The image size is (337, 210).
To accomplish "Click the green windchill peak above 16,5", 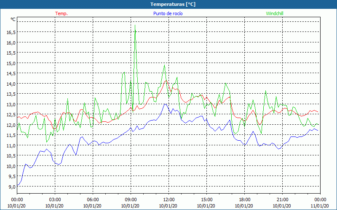I will 135,25.
